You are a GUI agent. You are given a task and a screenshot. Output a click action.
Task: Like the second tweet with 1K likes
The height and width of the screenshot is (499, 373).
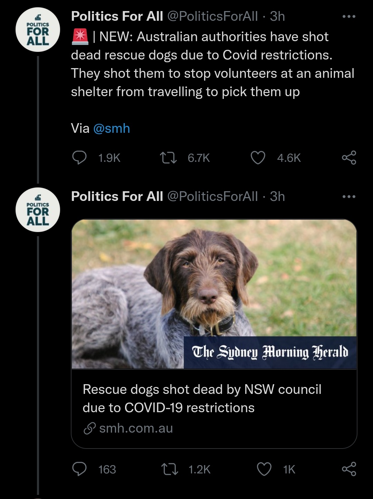264,469
